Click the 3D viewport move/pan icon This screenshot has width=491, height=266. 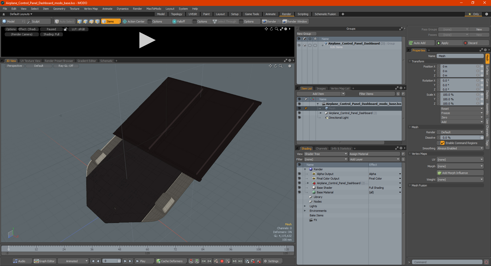270,66
